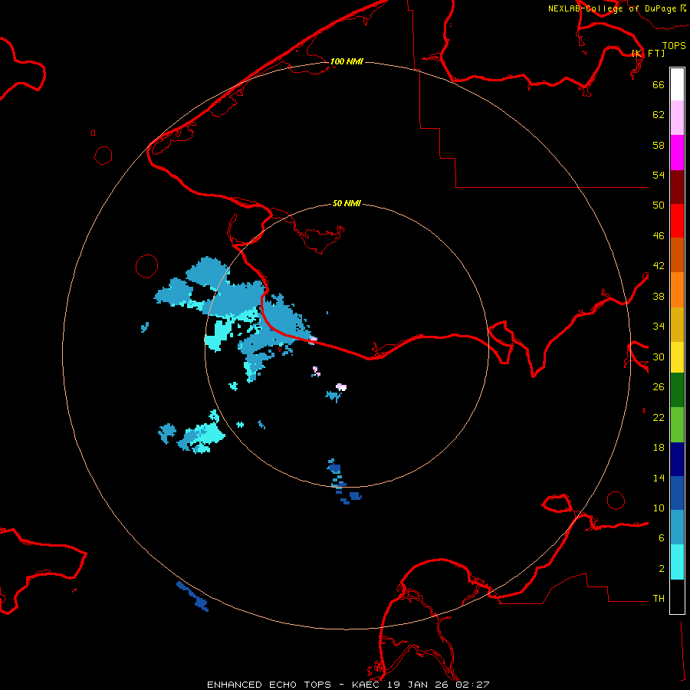Click the "100 NMI" range ring label

point(347,61)
